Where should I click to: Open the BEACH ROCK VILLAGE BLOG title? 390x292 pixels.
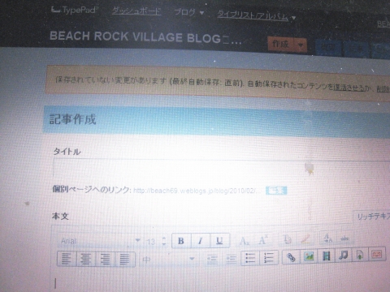[x=145, y=37]
